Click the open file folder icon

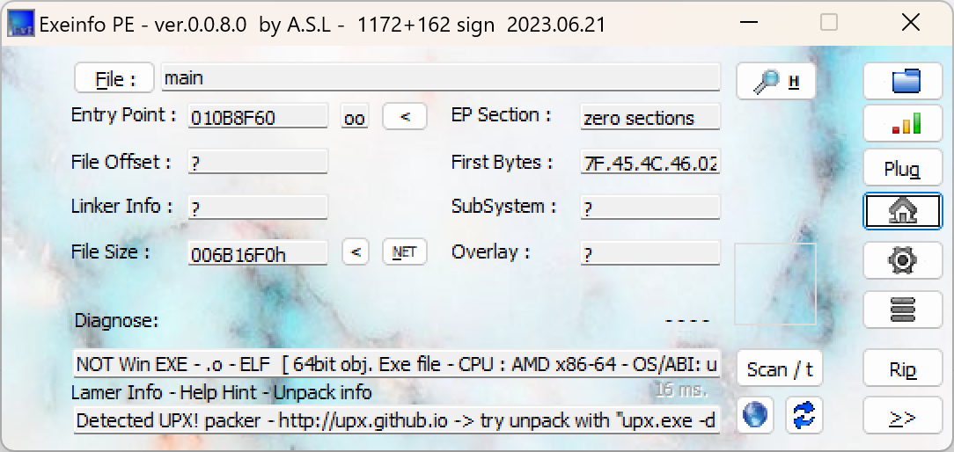coord(905,82)
